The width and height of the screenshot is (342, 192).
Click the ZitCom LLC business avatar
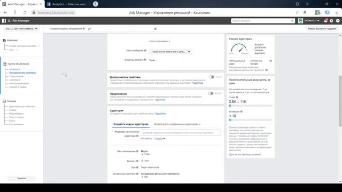pos(300,21)
